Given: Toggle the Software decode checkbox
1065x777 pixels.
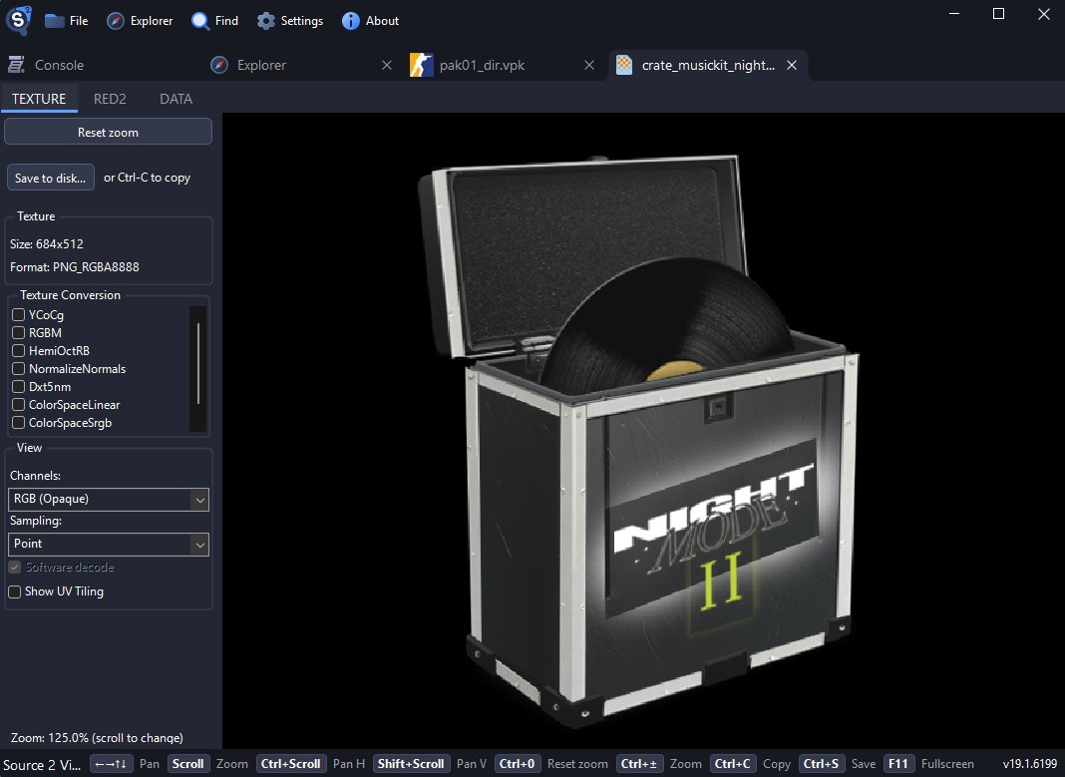Looking at the screenshot, I should (14, 567).
